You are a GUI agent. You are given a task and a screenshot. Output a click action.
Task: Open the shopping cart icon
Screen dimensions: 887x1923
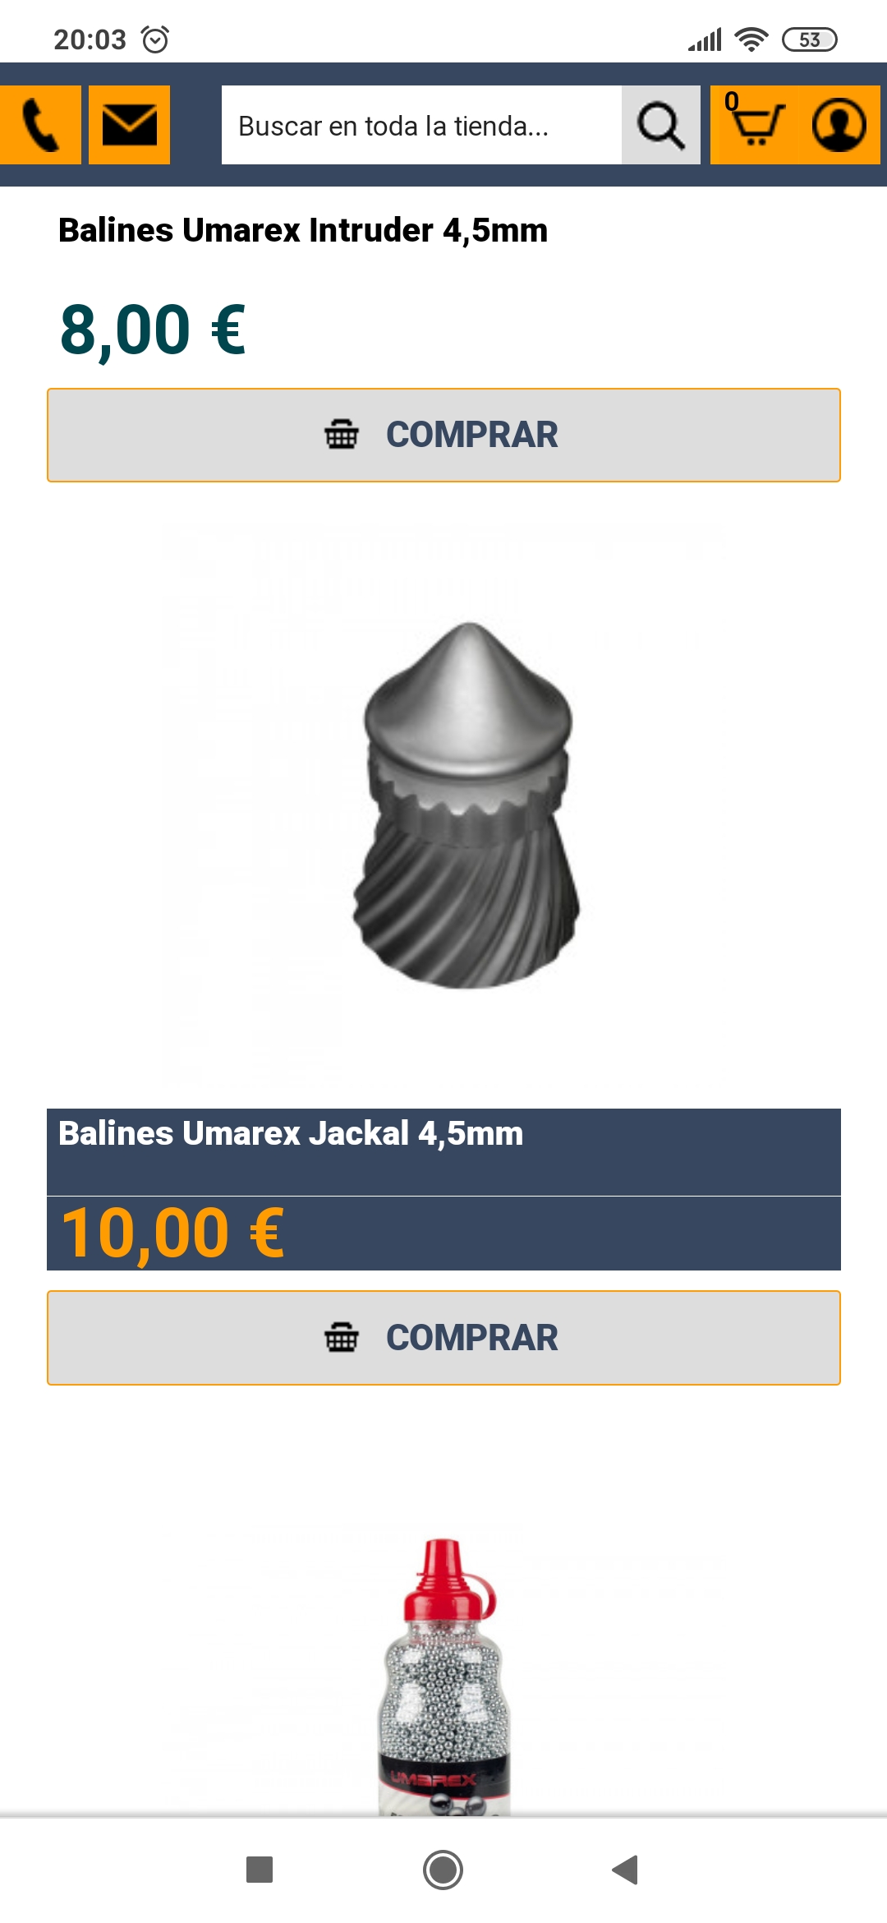pos(755,123)
